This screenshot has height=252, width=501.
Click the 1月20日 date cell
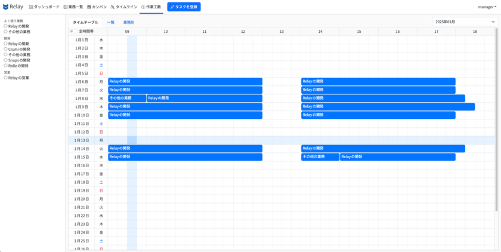tap(82, 199)
